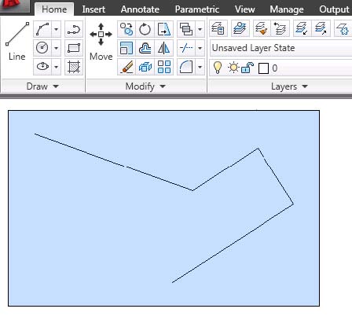Open the Arc tool dropdown arrow
The image size is (352, 327).
(x=56, y=29)
